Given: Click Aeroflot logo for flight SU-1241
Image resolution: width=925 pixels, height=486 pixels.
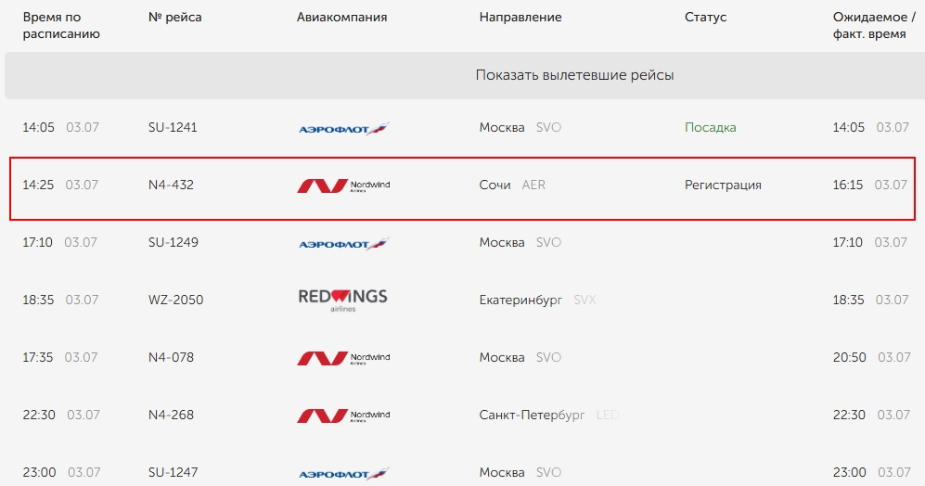Looking at the screenshot, I should (x=343, y=128).
